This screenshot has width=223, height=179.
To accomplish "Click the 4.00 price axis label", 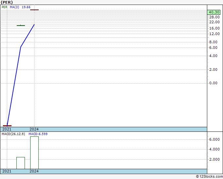I will 213,56.
